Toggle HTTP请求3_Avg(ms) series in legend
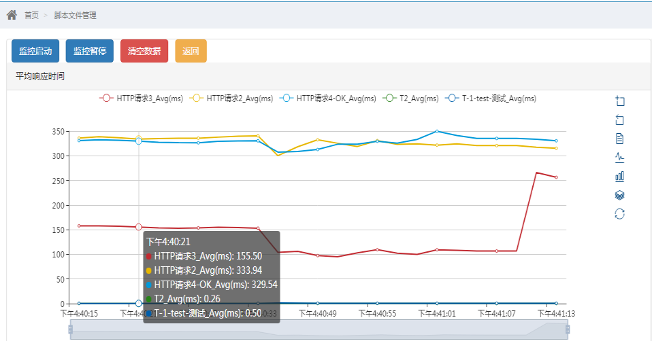 point(142,98)
